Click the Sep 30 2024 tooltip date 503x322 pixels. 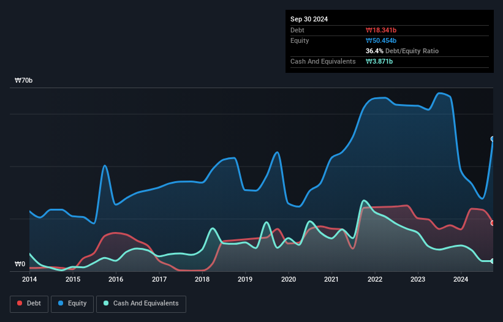pos(309,19)
